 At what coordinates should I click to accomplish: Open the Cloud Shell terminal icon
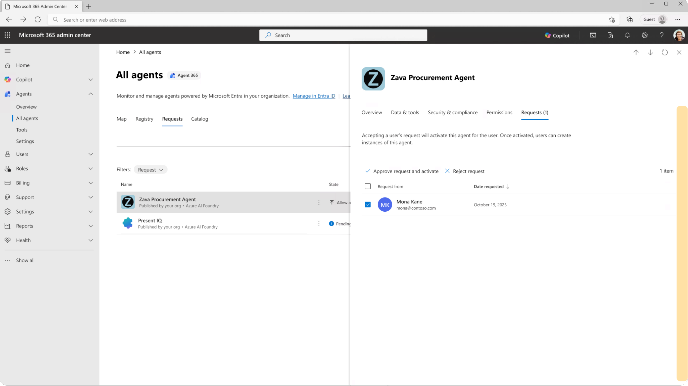(x=593, y=35)
